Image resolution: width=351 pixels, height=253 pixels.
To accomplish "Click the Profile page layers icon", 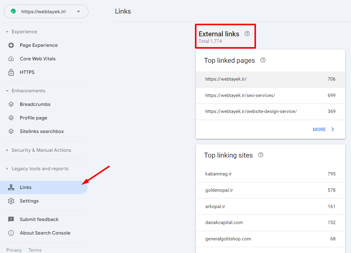I will (11, 118).
